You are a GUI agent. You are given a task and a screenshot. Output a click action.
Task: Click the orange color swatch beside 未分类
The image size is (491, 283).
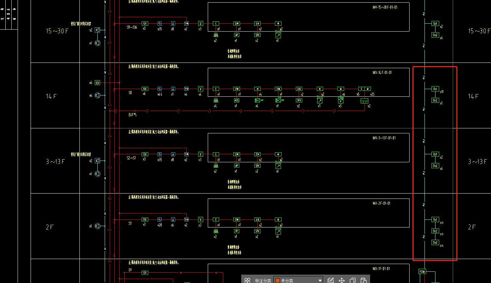(278, 281)
